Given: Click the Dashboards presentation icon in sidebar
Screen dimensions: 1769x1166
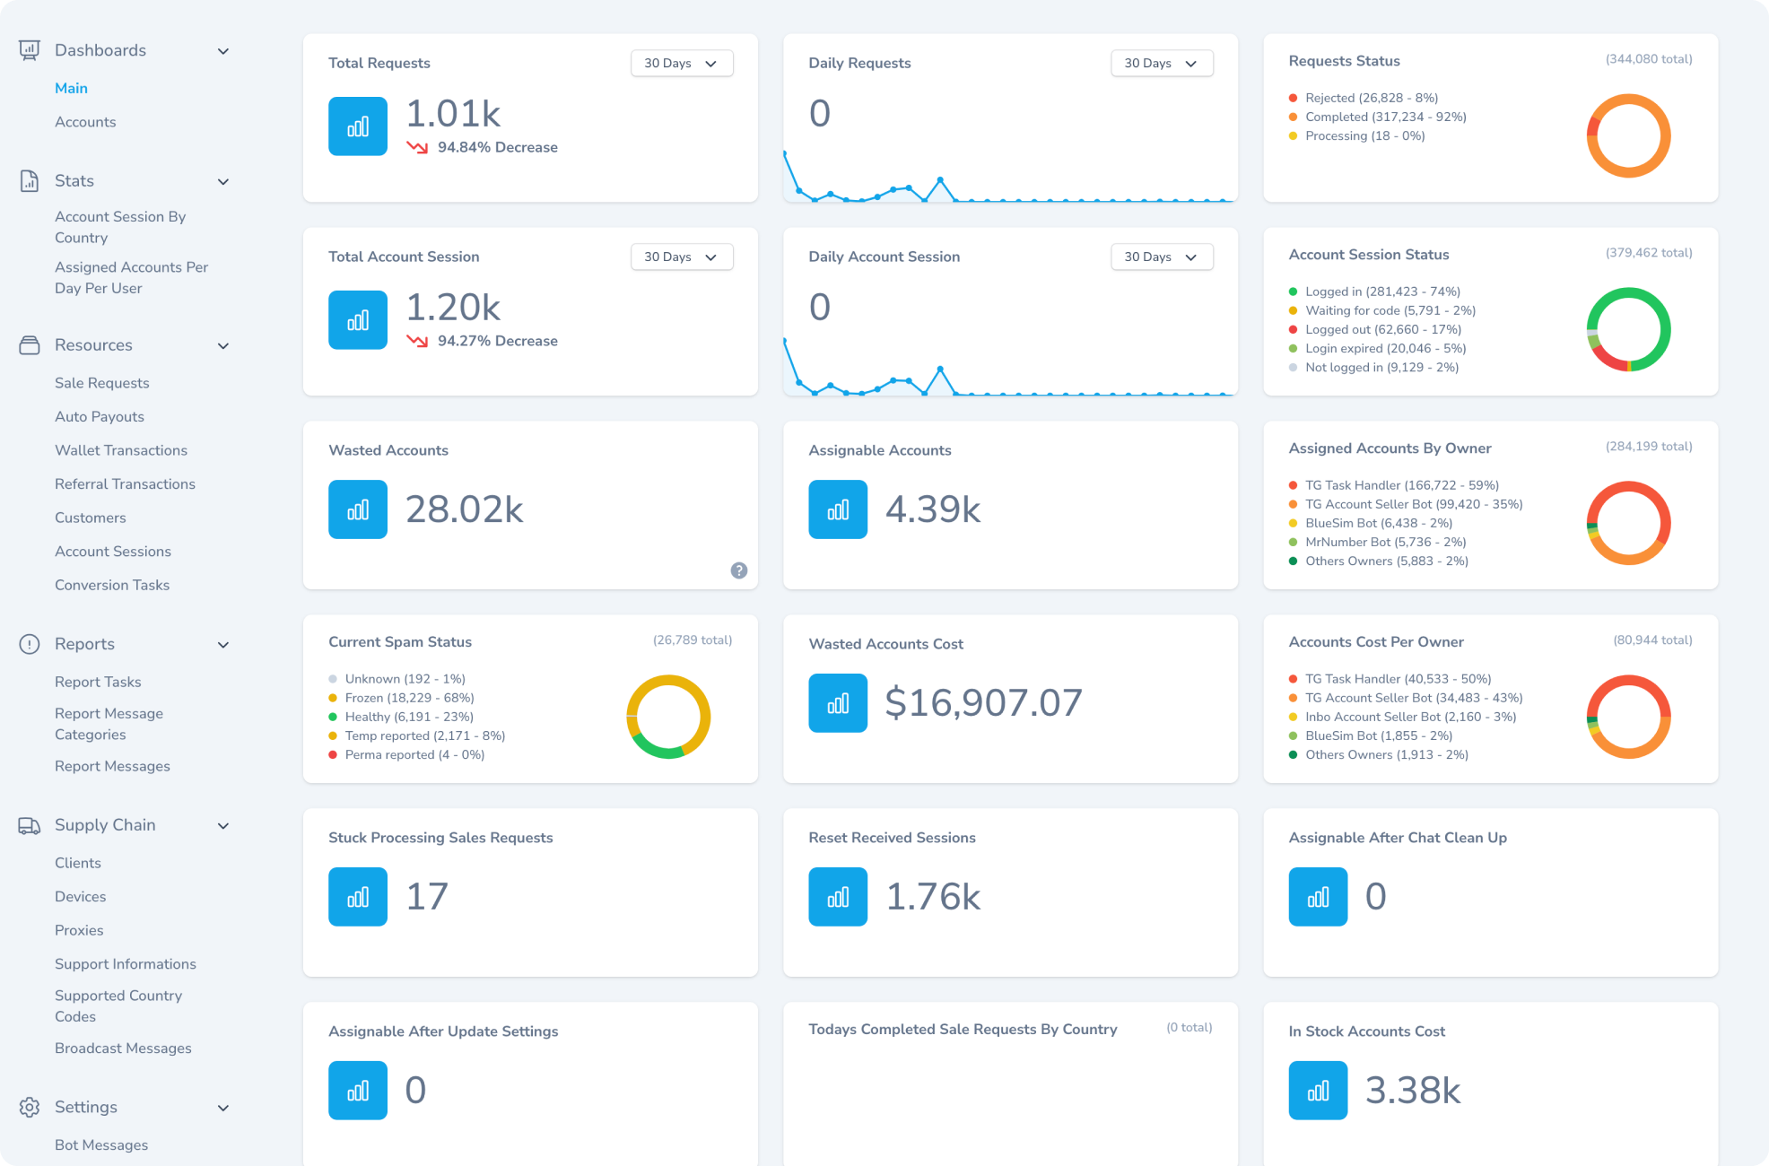Looking at the screenshot, I should tap(30, 50).
